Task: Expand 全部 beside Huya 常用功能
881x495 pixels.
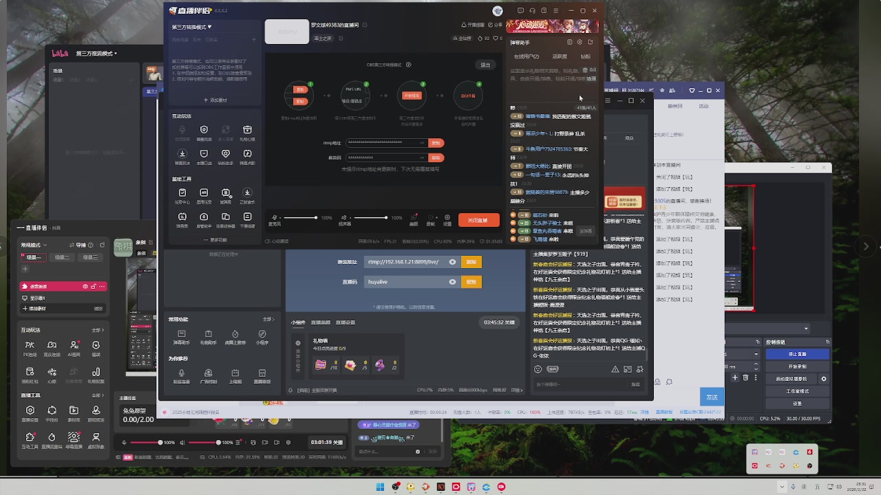Action: (268, 319)
